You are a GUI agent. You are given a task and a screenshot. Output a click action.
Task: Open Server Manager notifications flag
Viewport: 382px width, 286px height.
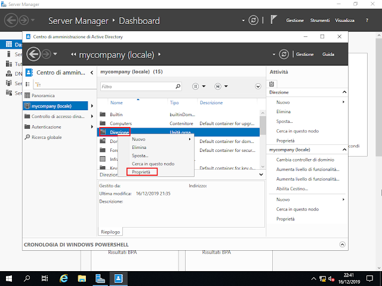(273, 20)
